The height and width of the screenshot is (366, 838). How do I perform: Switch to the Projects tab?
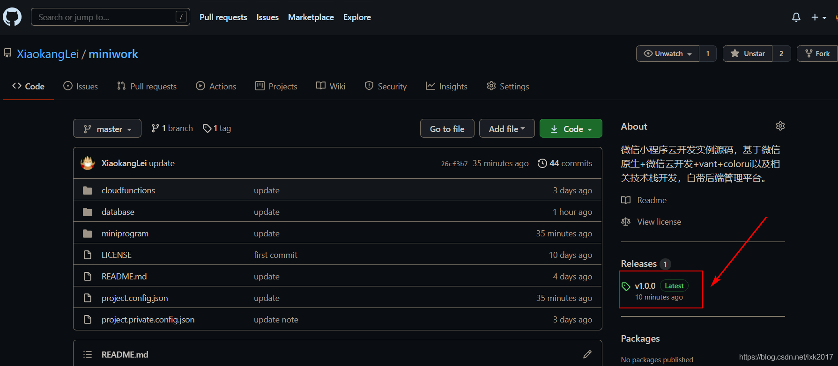(276, 87)
